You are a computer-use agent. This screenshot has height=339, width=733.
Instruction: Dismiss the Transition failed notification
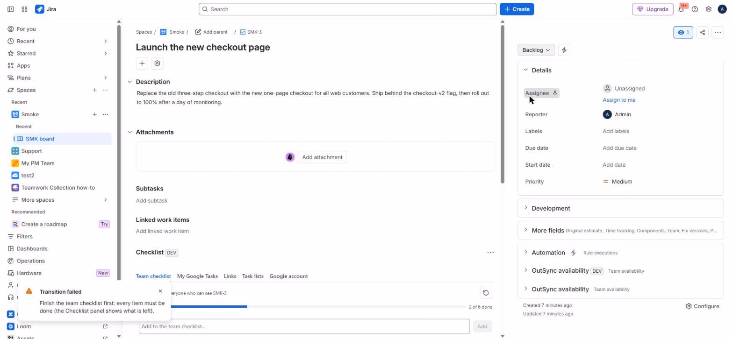coord(160,291)
